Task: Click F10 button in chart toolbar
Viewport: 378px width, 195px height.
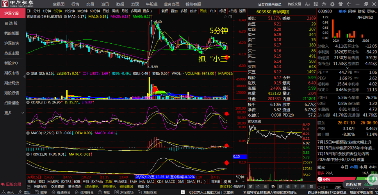Action: (212, 11)
